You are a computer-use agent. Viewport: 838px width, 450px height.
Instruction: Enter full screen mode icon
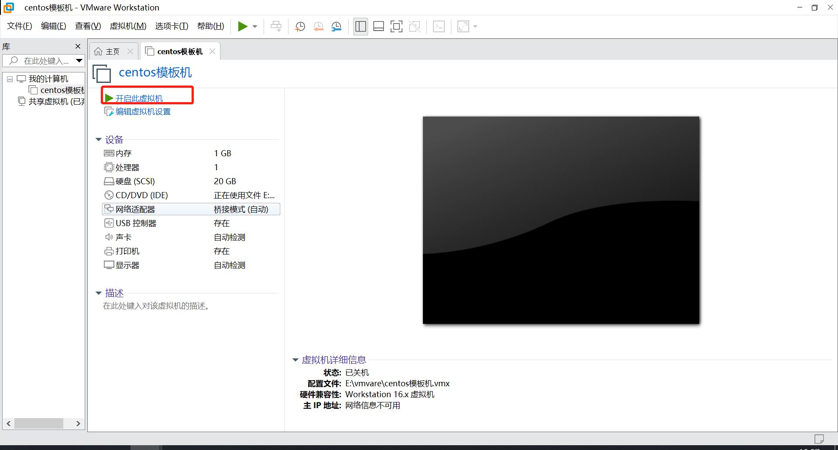396,27
